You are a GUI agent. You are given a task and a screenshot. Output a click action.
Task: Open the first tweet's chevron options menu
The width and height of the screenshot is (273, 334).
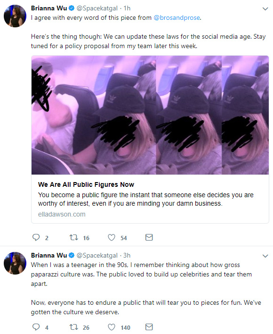pos(265,9)
